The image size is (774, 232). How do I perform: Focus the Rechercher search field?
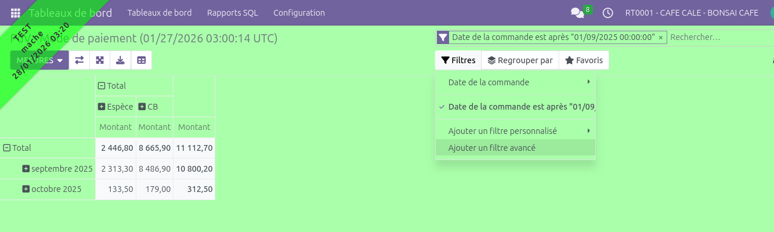[719, 38]
